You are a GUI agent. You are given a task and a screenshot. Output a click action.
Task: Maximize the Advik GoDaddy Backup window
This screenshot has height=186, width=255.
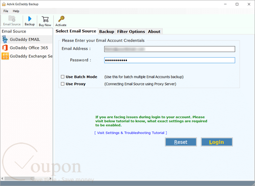(237, 4)
